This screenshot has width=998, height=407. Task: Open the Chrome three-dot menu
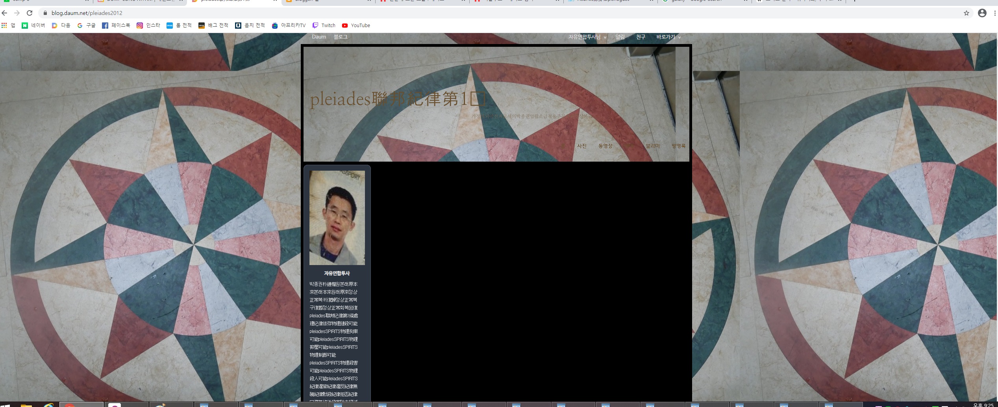(x=995, y=13)
